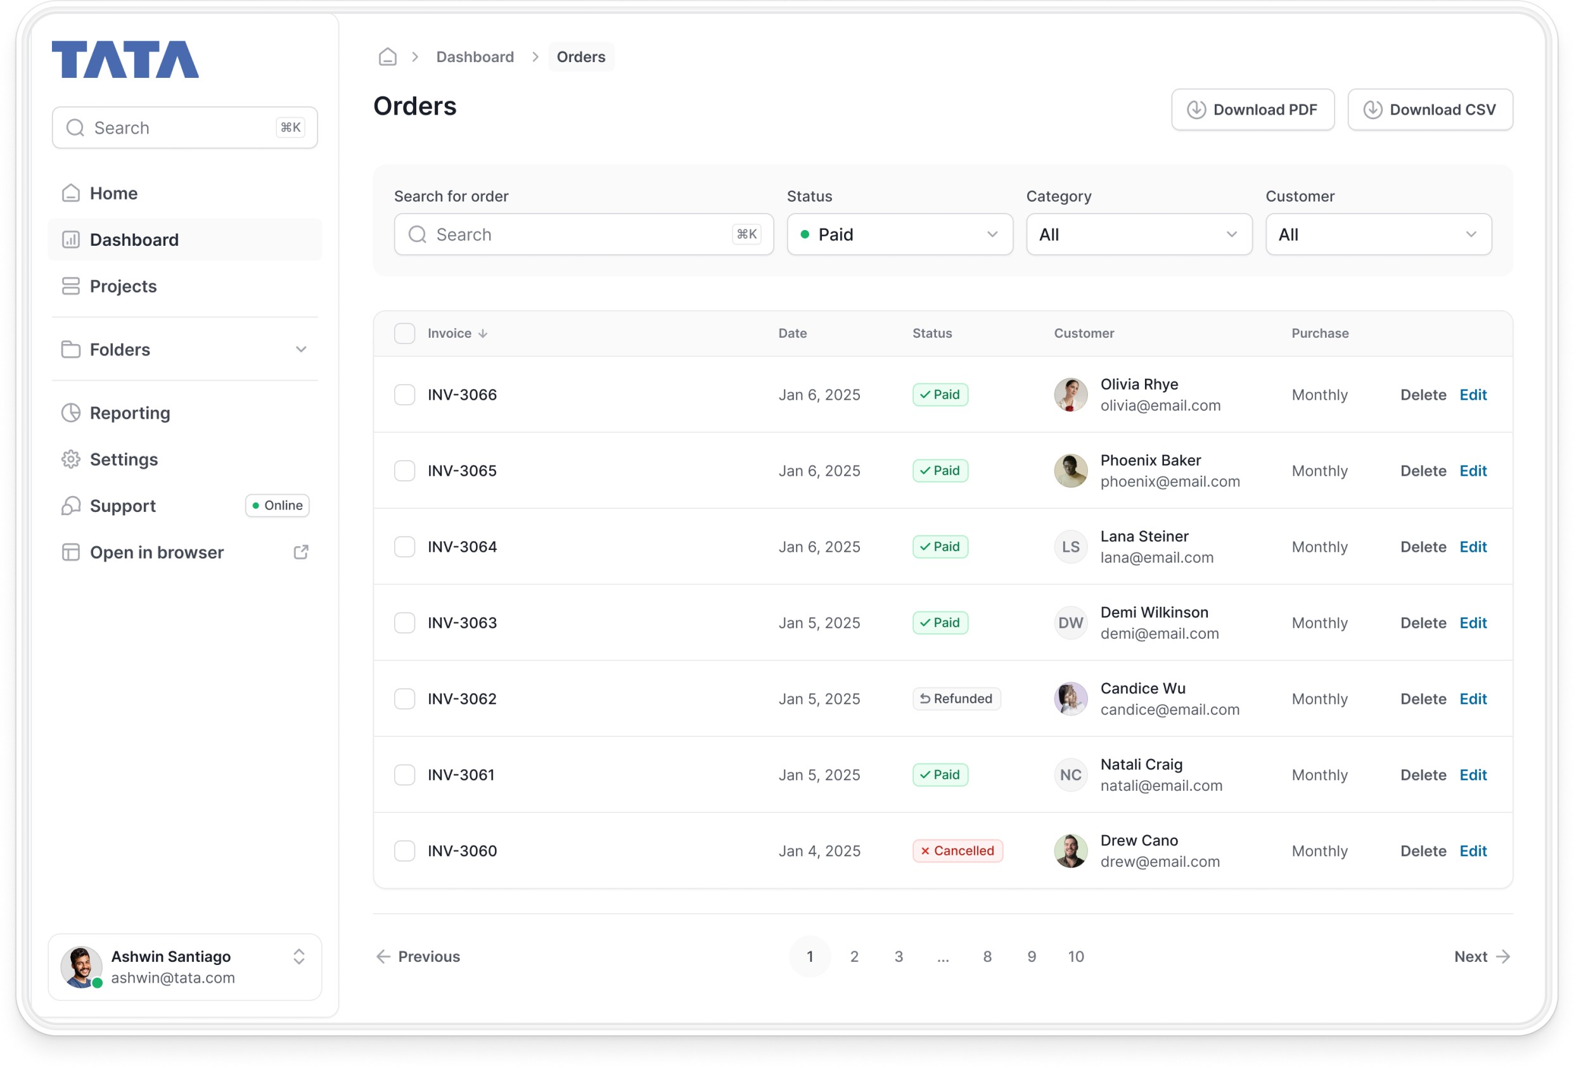Image resolution: width=1574 pixels, height=1067 pixels.
Task: Go to page 3 in pagination
Action: click(899, 957)
